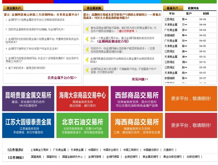Click yellow arrow beside 金佣网根据您选择的平台
218x165 pixels.
[87, 60]
